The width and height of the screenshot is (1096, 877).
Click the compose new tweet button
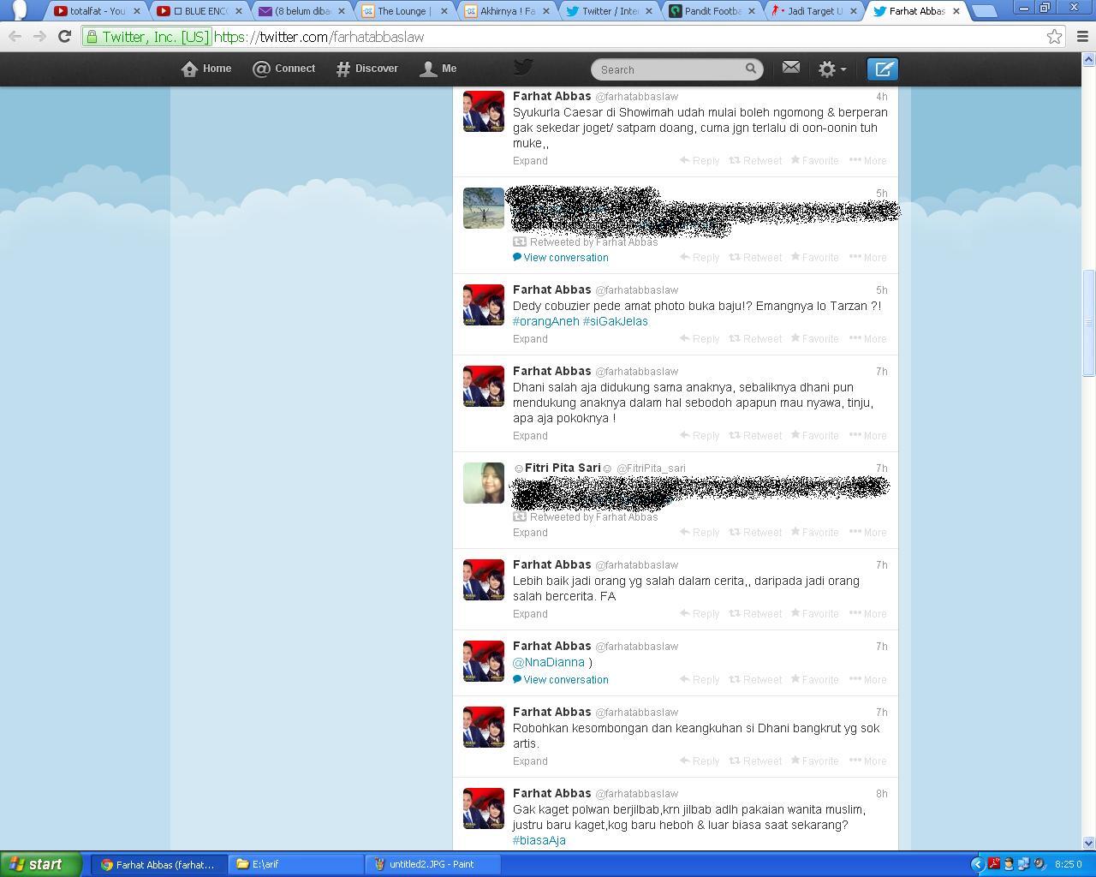[x=883, y=69]
